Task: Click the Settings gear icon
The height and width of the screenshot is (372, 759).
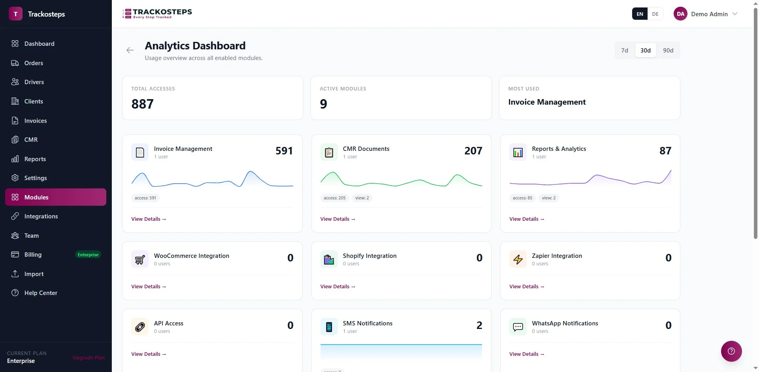Action: tap(15, 178)
